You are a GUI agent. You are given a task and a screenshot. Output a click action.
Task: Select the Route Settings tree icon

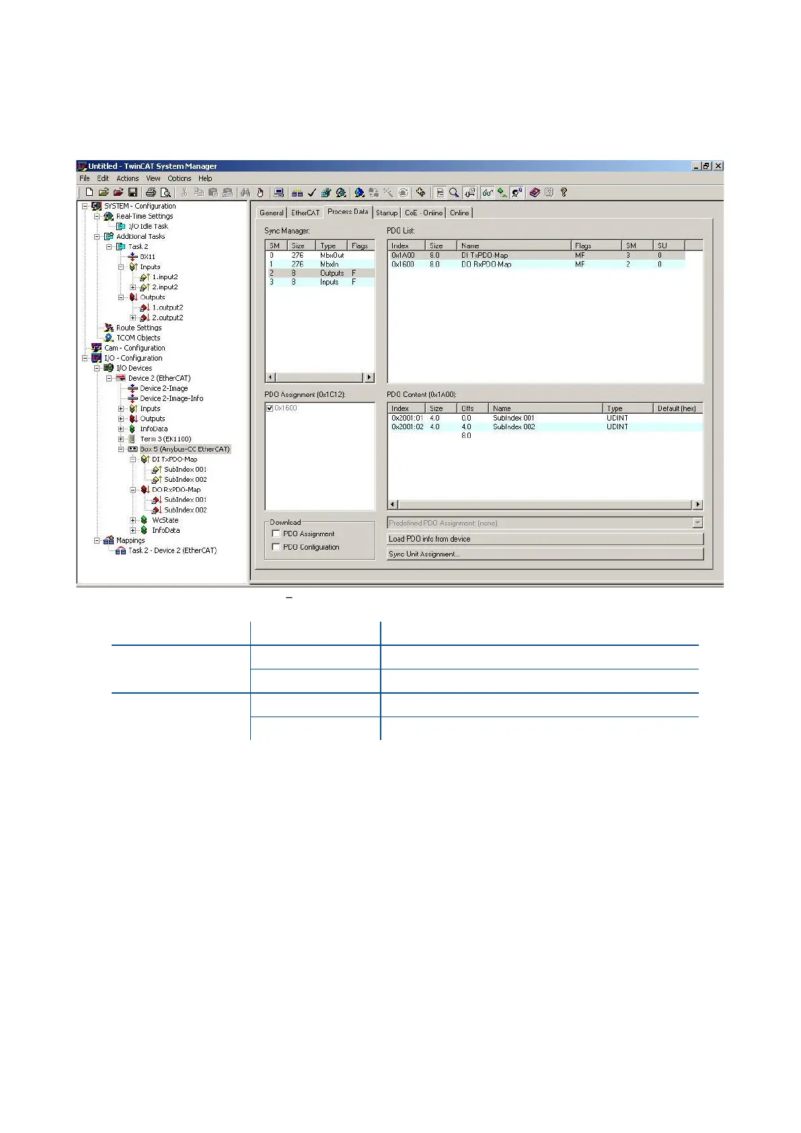tap(109, 328)
